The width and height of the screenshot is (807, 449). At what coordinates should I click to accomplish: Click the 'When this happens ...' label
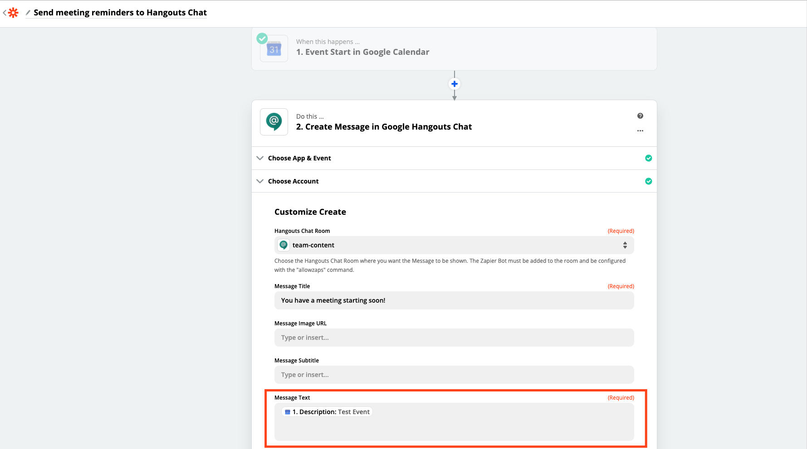pos(328,42)
